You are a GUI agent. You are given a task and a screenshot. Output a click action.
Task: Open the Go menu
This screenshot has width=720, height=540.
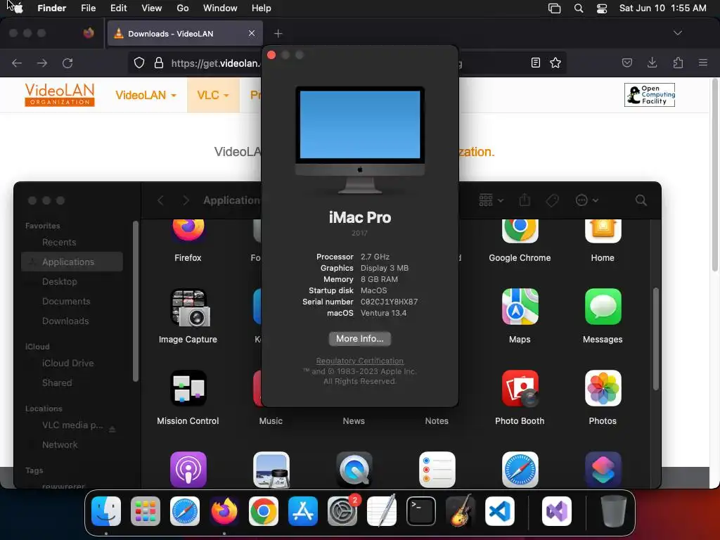183,8
